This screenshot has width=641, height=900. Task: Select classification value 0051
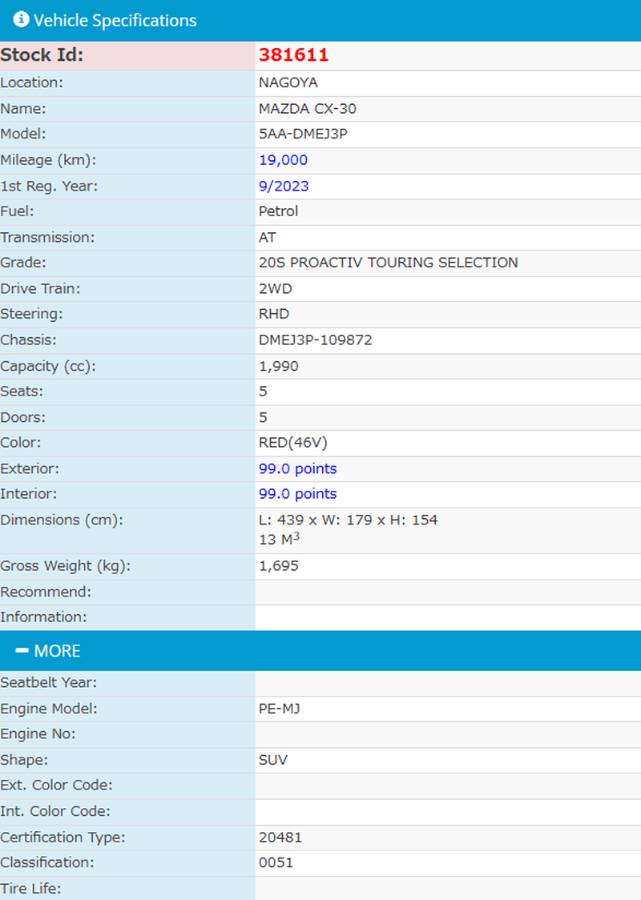[276, 862]
